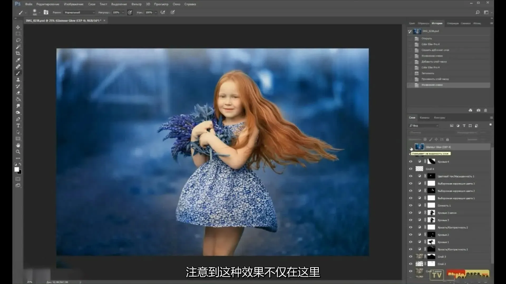Hide the Сочность 1 adjustment layer
506x284 pixels.
411,205
